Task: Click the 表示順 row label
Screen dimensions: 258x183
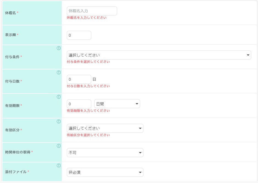Action: coord(10,35)
